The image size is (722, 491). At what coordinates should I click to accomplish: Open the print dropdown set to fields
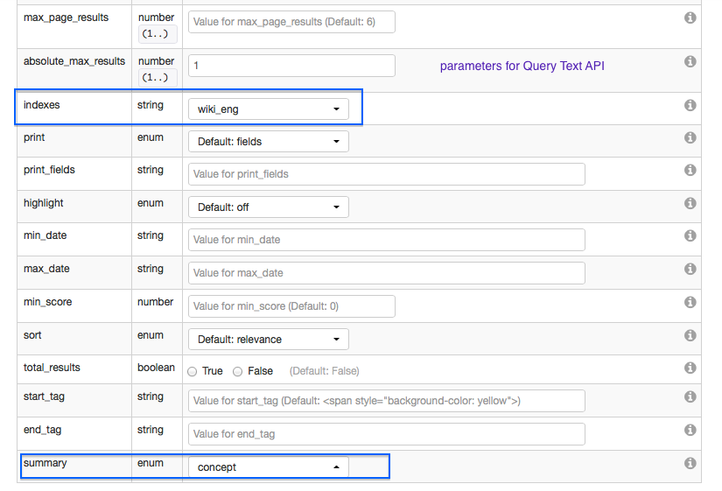click(x=269, y=141)
